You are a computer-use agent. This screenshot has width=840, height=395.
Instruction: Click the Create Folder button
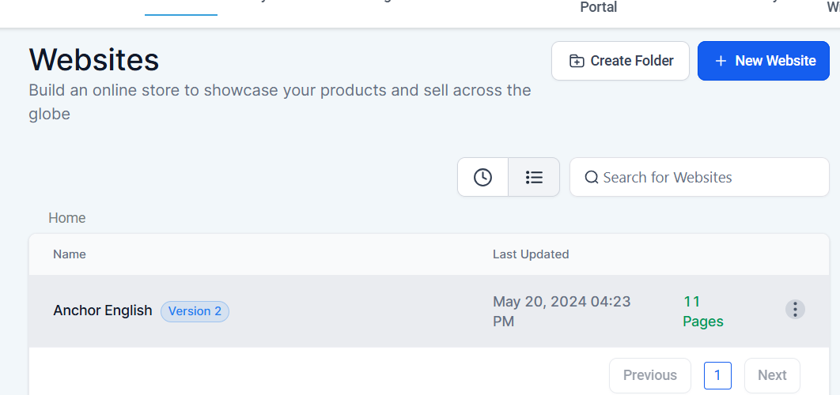[x=620, y=61]
